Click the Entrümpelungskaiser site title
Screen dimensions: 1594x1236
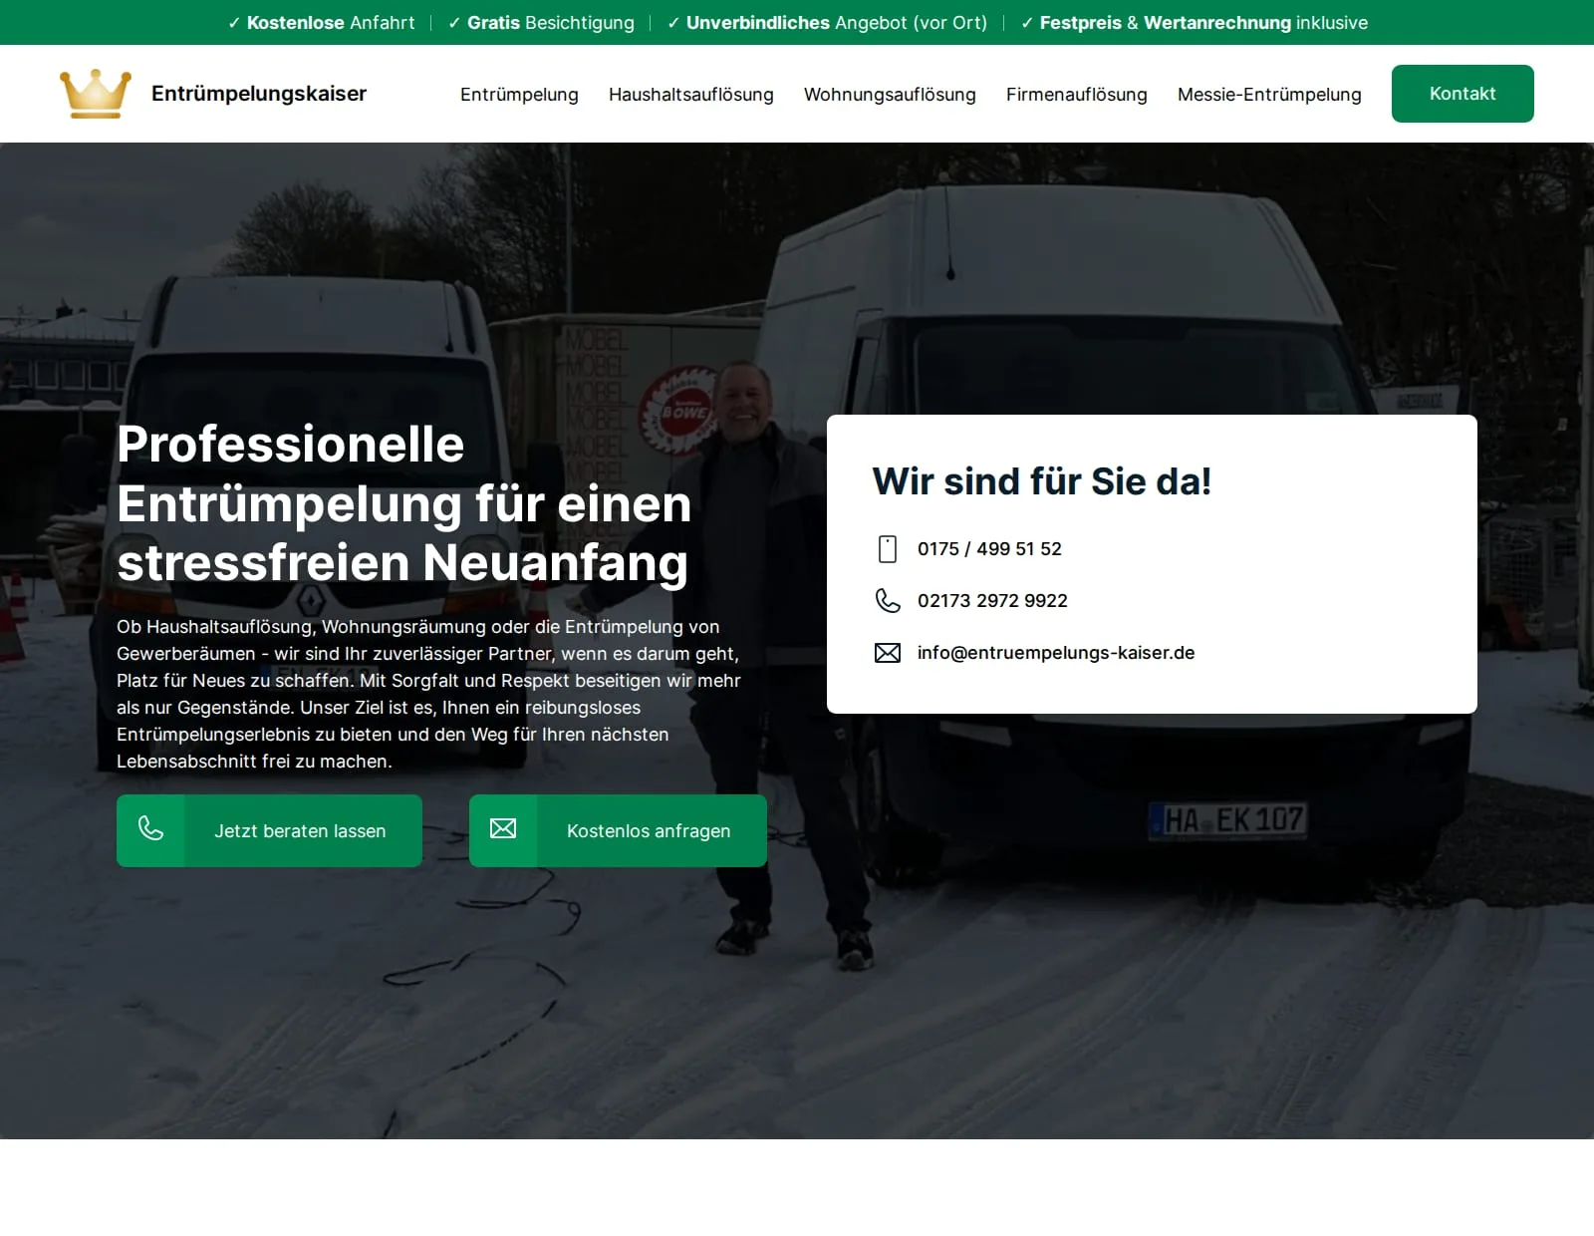click(259, 93)
